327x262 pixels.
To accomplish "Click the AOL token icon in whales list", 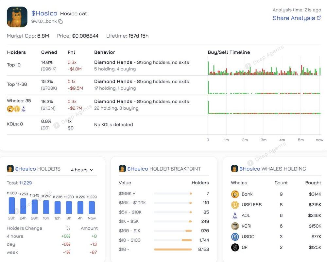I will coord(235,215).
